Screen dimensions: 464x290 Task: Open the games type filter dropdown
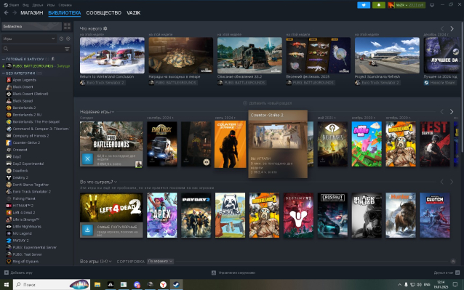tap(28, 39)
